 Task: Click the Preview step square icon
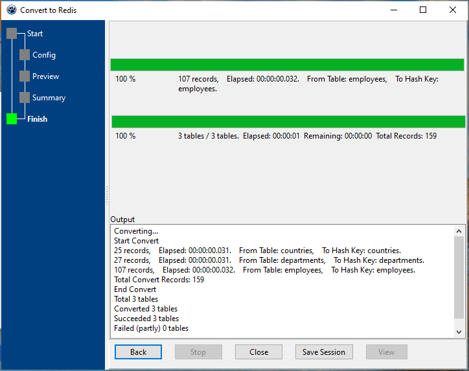[25, 76]
